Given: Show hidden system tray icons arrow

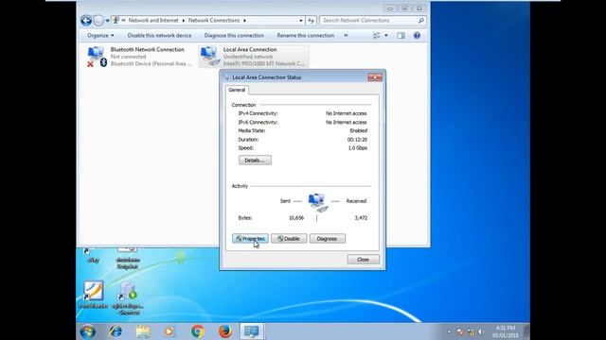Looking at the screenshot, I should tap(449, 331).
